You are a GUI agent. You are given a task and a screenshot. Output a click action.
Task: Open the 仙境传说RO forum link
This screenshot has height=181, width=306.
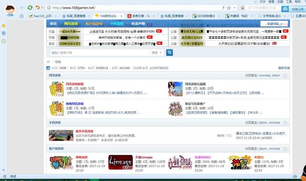pos(203,157)
